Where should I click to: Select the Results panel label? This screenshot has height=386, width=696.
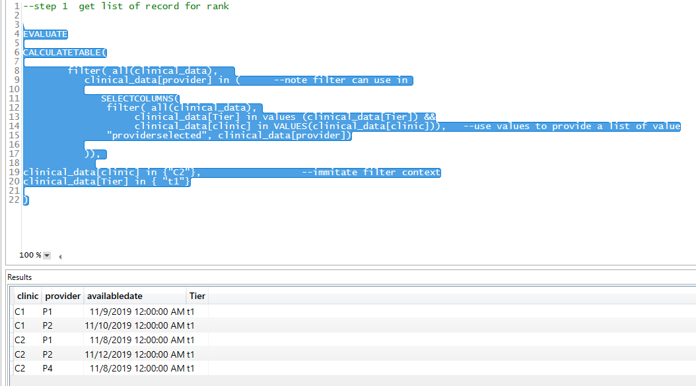click(20, 277)
